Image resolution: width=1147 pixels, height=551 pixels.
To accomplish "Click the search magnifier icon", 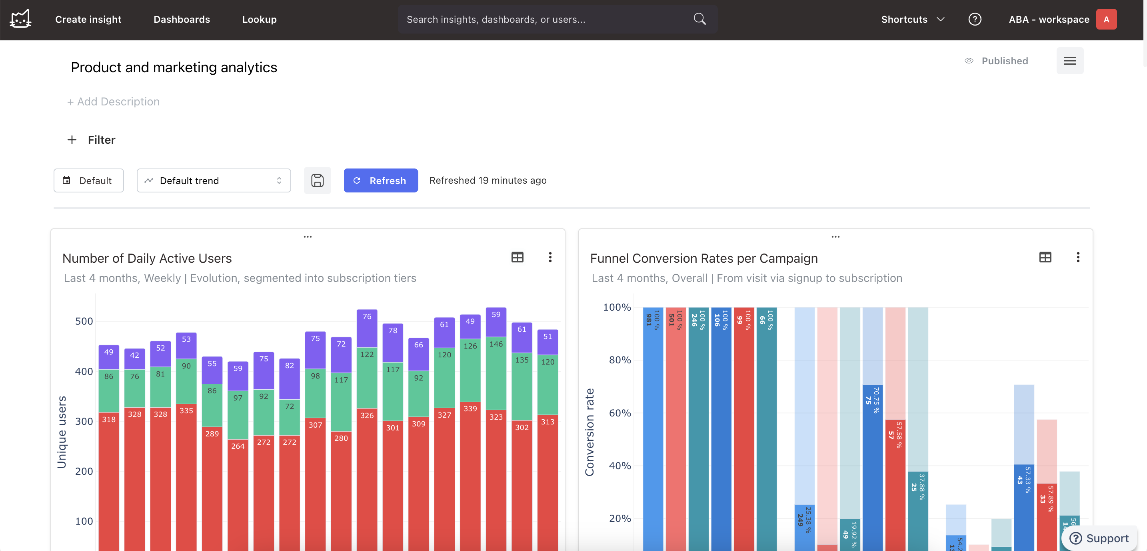I will [x=699, y=19].
